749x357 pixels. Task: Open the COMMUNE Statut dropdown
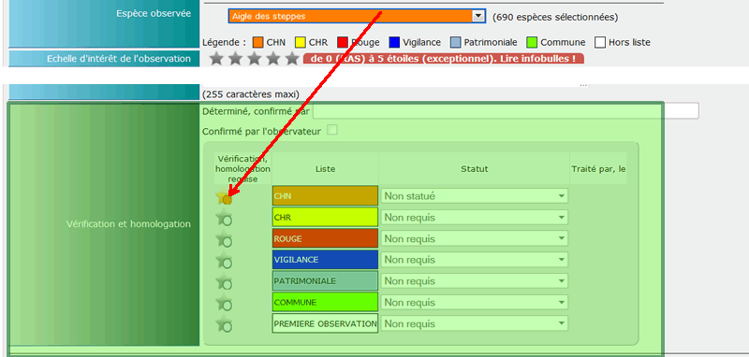pyautogui.click(x=475, y=302)
